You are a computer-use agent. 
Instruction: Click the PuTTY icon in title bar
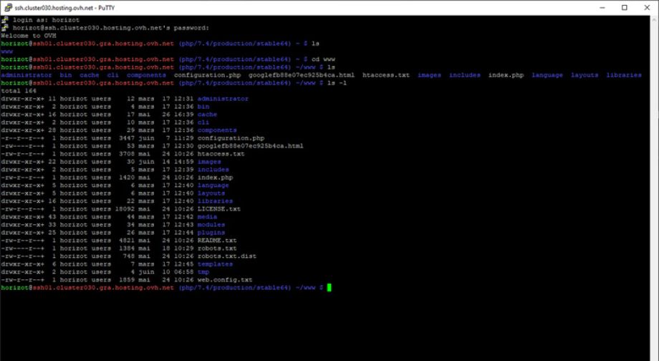pos(8,8)
